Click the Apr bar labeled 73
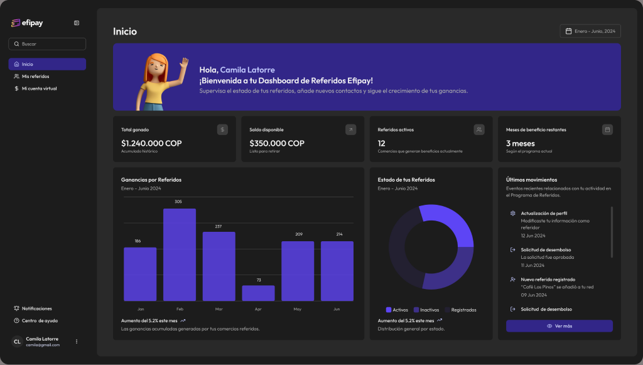 pos(258,293)
